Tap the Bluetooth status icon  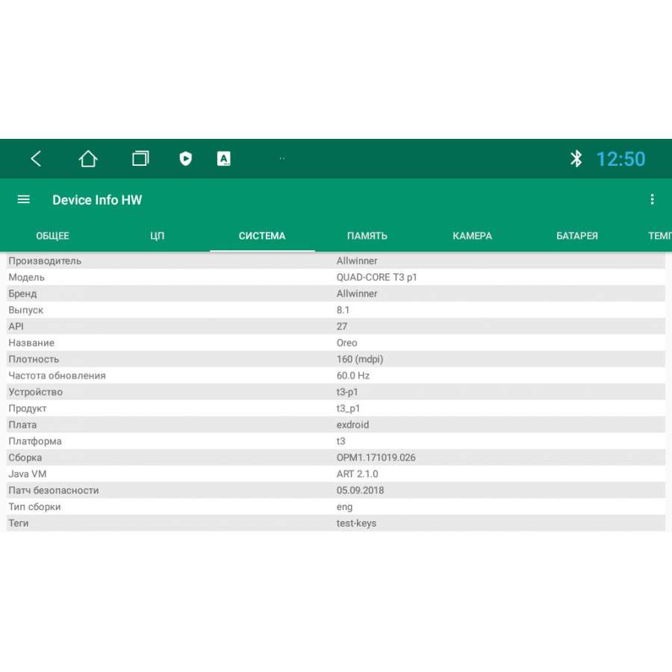pos(576,158)
